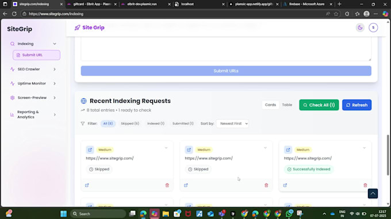
Task: Click the Skipped badge on the first card
Action: (99, 169)
